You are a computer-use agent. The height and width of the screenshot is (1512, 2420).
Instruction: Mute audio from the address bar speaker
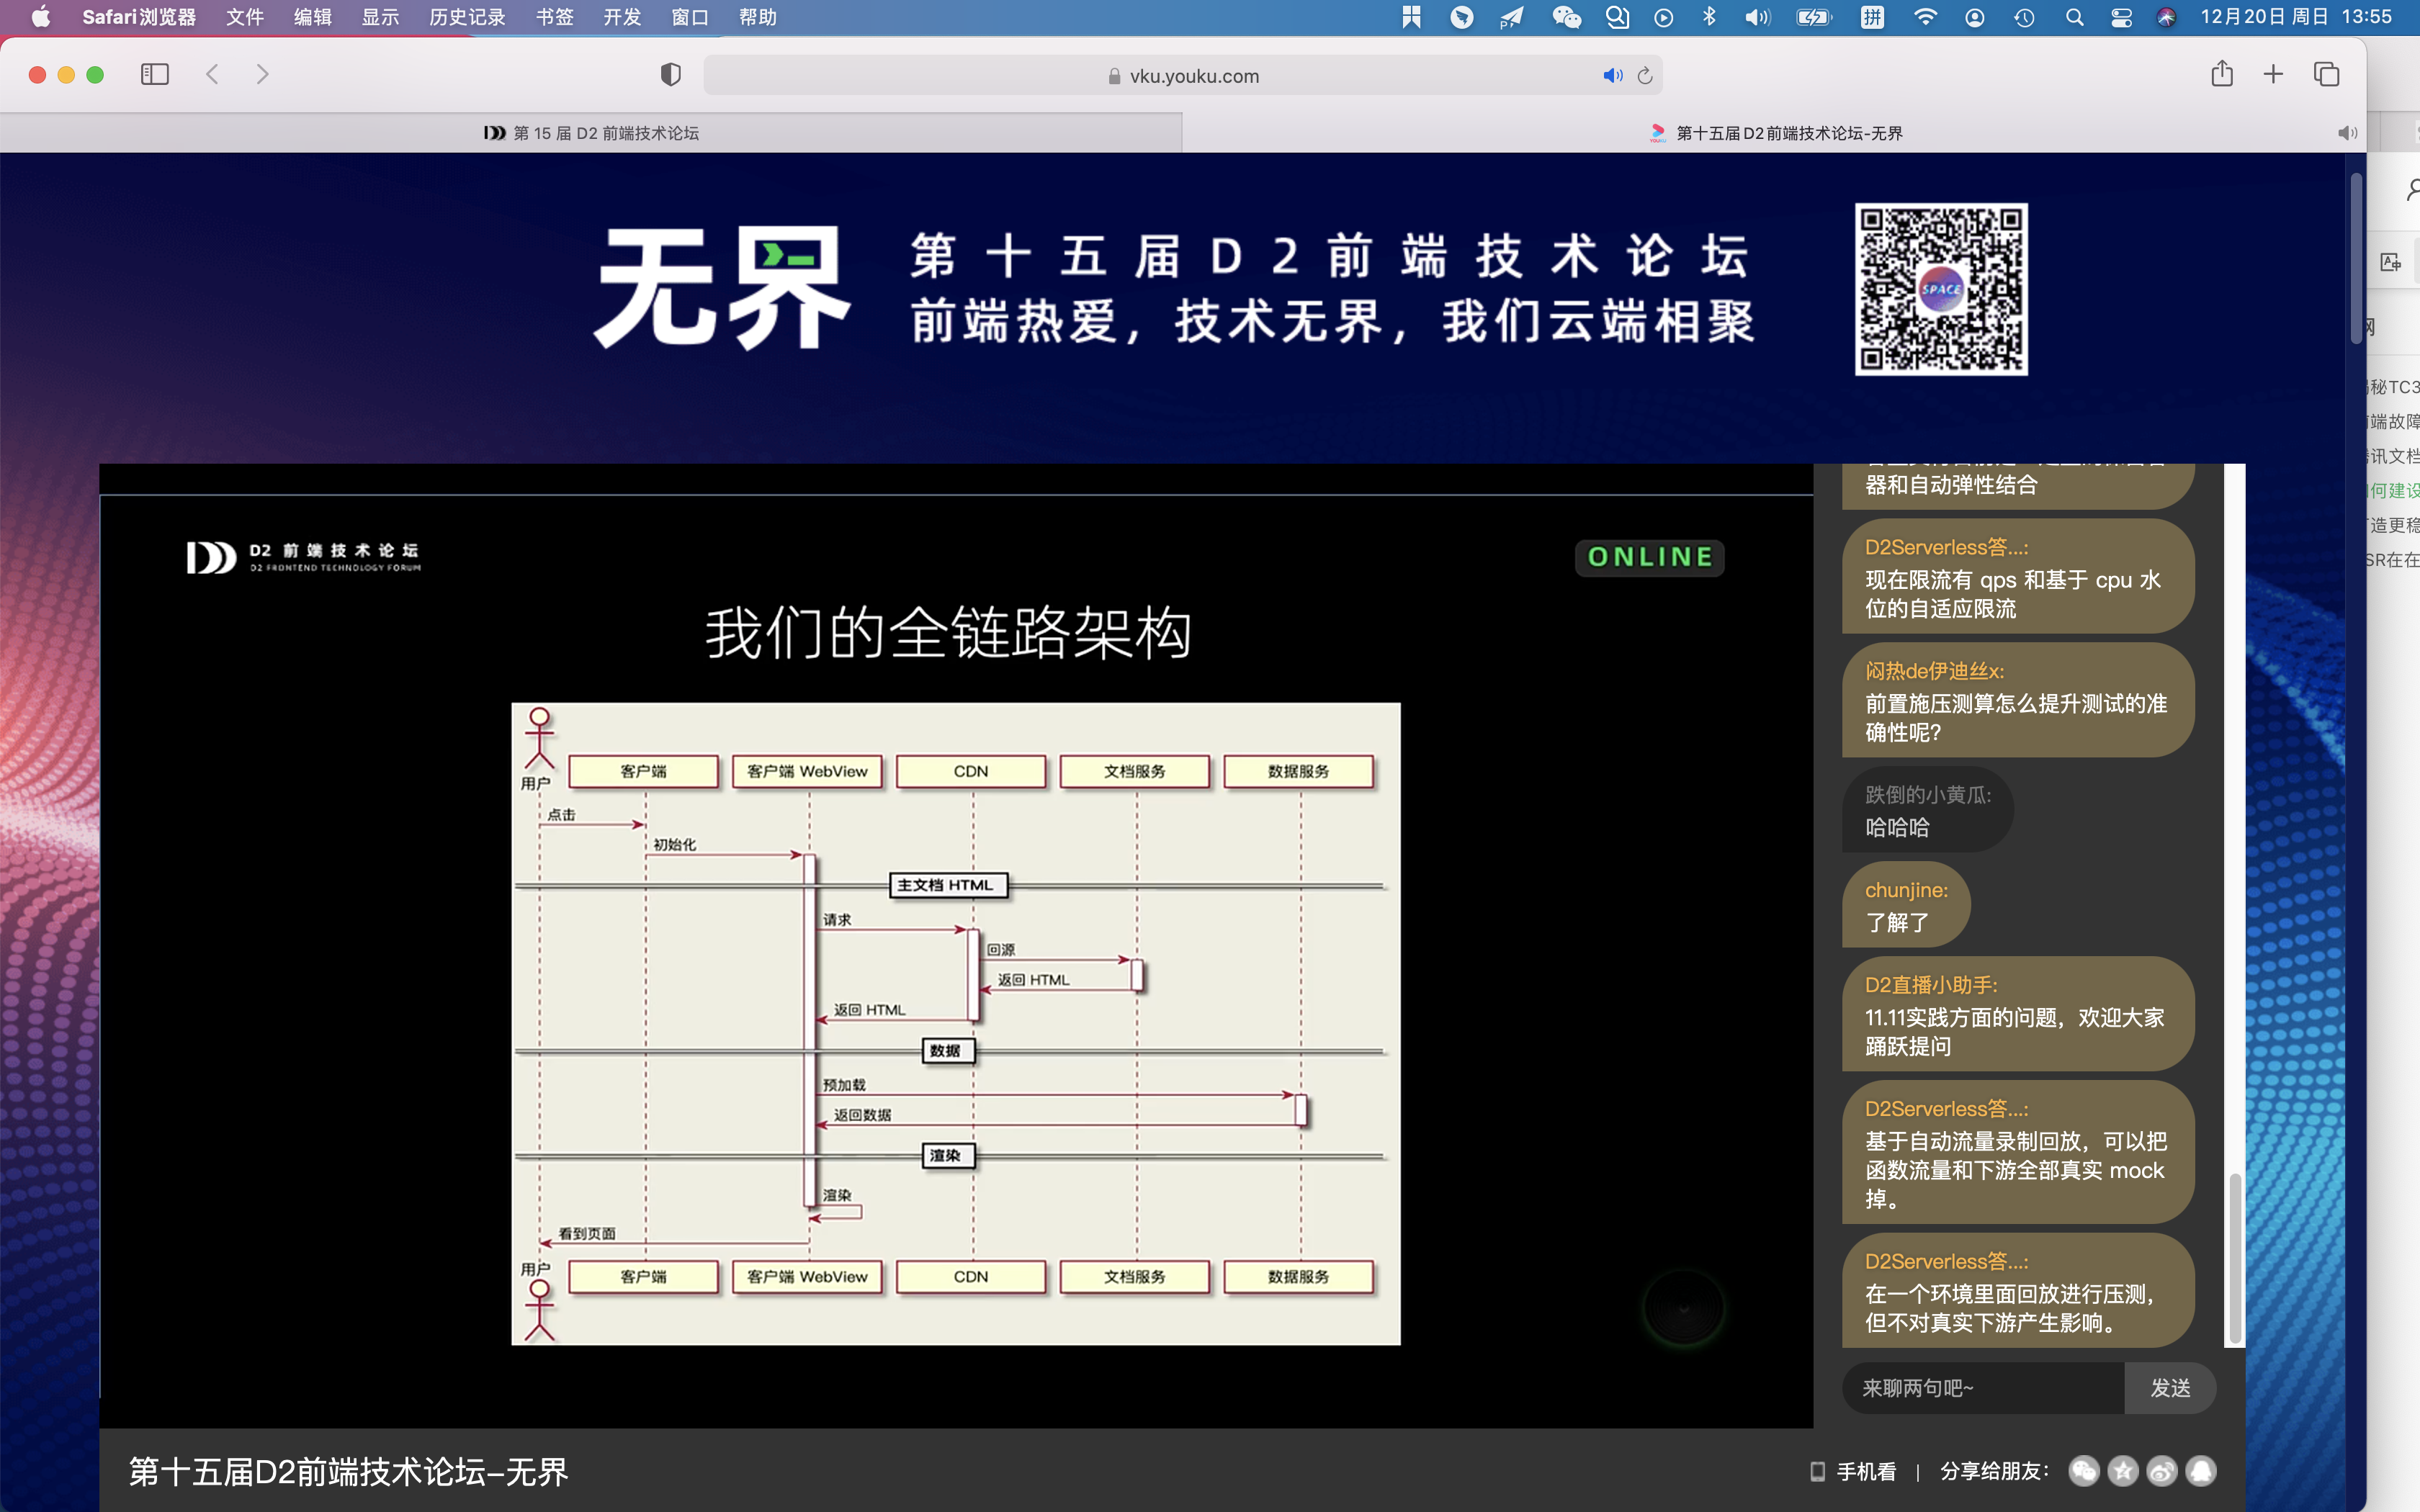point(1612,76)
